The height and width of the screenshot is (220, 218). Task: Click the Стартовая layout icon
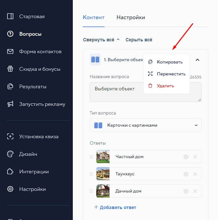pyautogui.click(x=10, y=16)
